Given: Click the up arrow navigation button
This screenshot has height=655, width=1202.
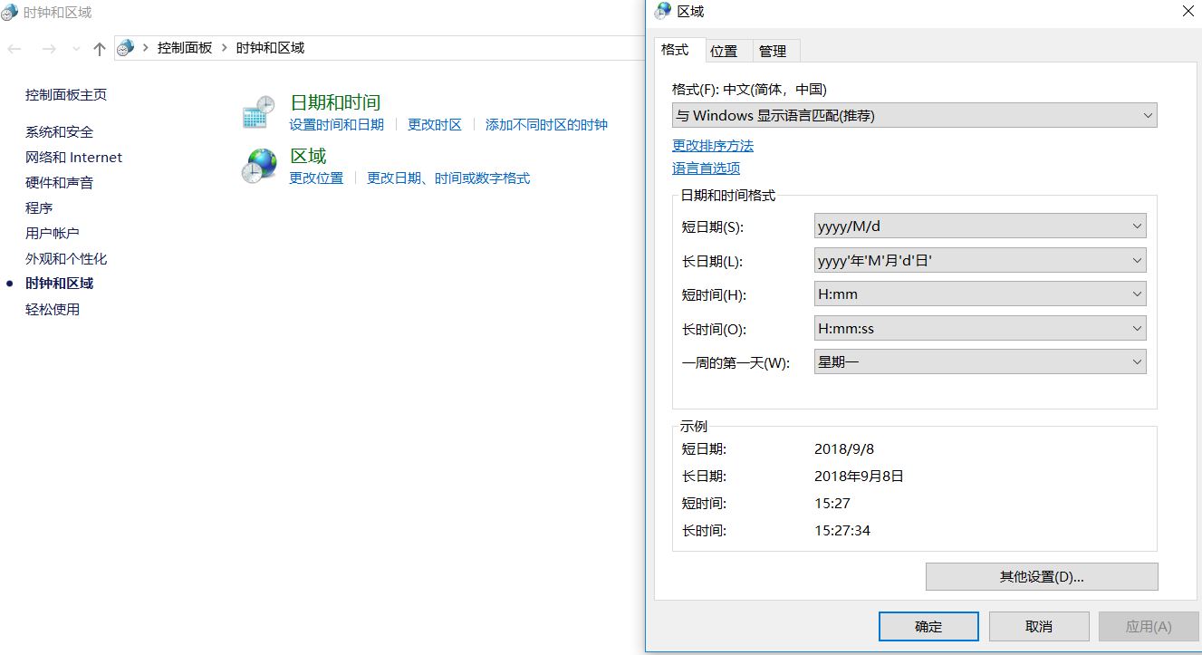Looking at the screenshot, I should [100, 49].
